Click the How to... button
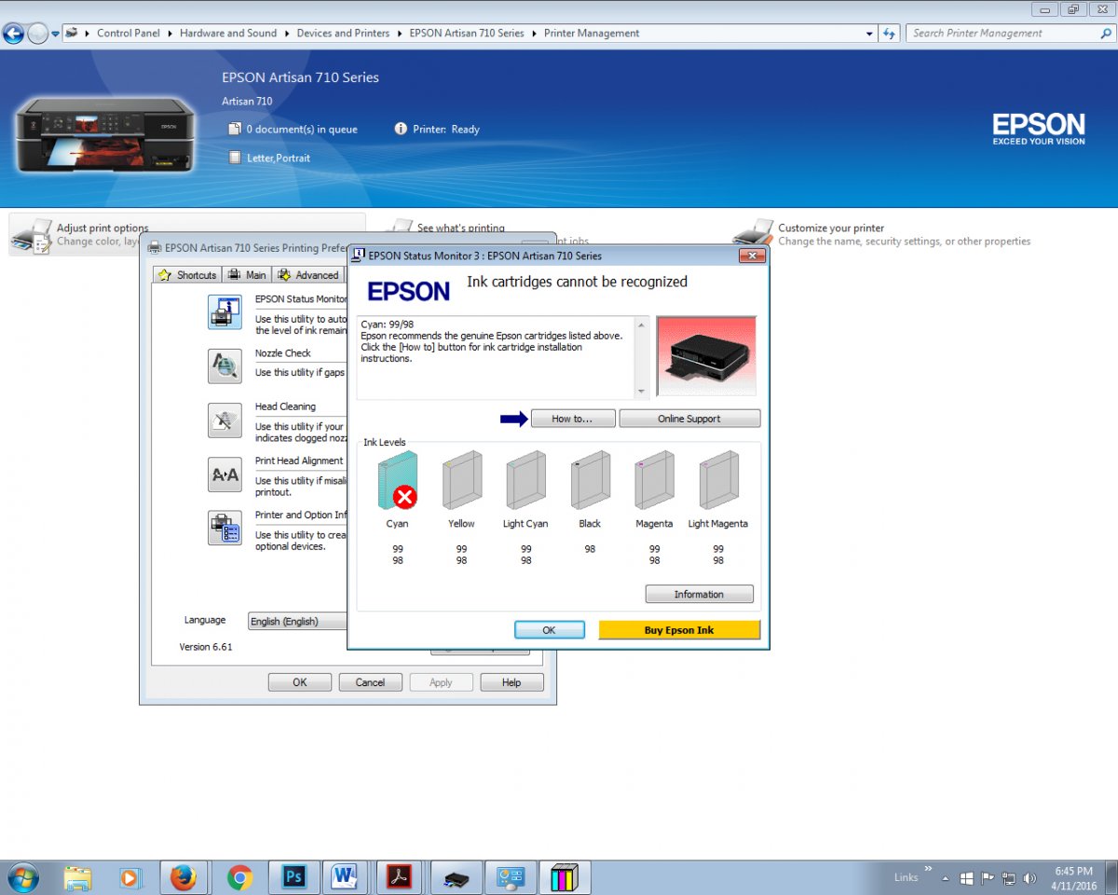This screenshot has height=895, width=1118. [572, 419]
